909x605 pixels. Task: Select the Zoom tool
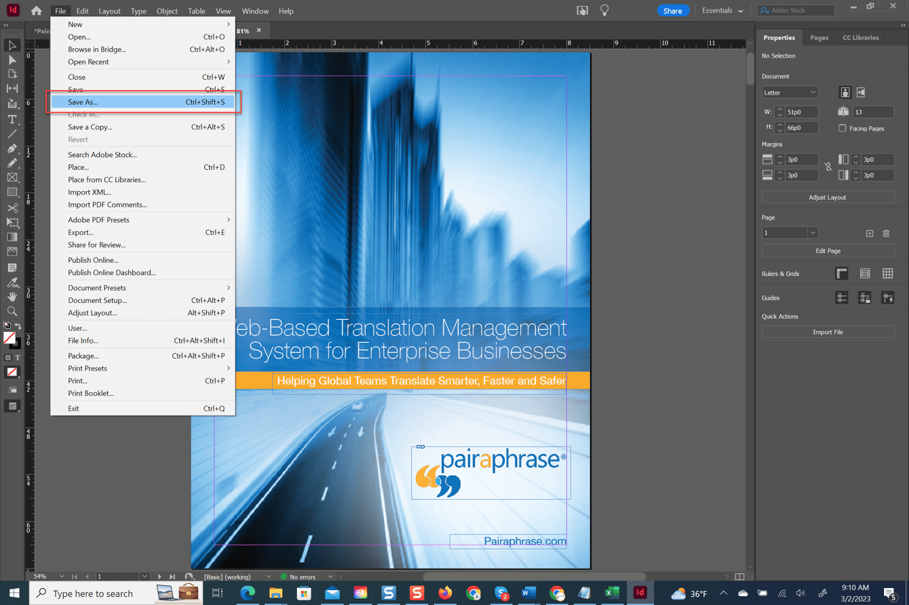pyautogui.click(x=12, y=312)
